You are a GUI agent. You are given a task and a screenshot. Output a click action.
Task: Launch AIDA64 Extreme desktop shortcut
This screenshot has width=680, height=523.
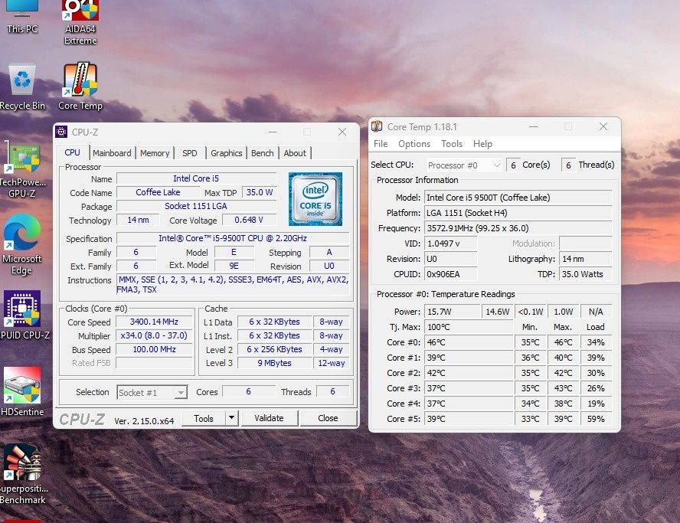coord(80,22)
